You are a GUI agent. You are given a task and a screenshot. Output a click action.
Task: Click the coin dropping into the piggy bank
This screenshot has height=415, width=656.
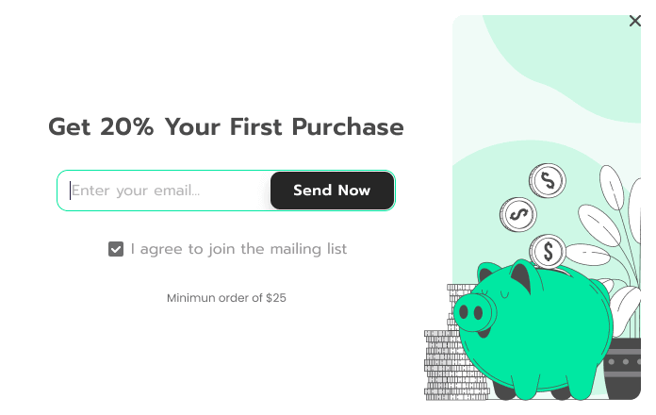pyautogui.click(x=547, y=251)
